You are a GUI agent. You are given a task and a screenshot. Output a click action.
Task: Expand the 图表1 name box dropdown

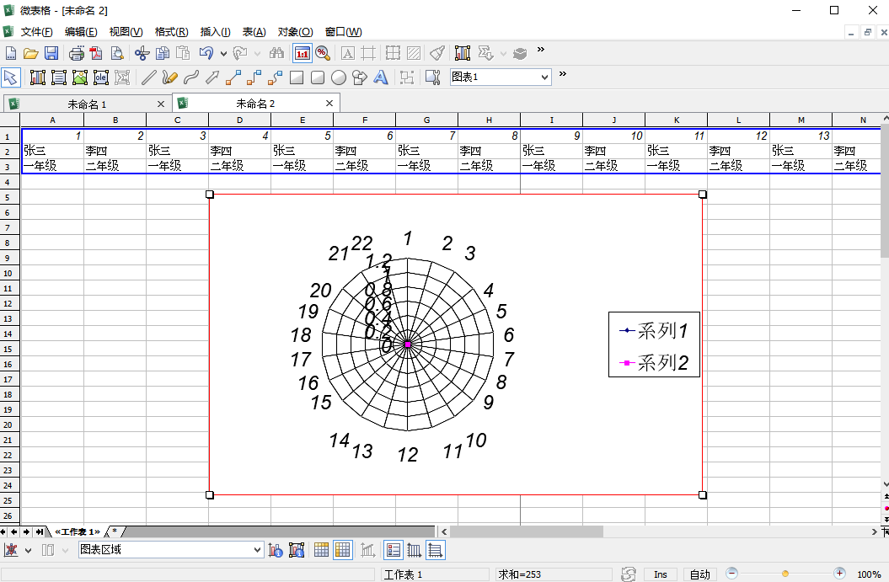544,77
